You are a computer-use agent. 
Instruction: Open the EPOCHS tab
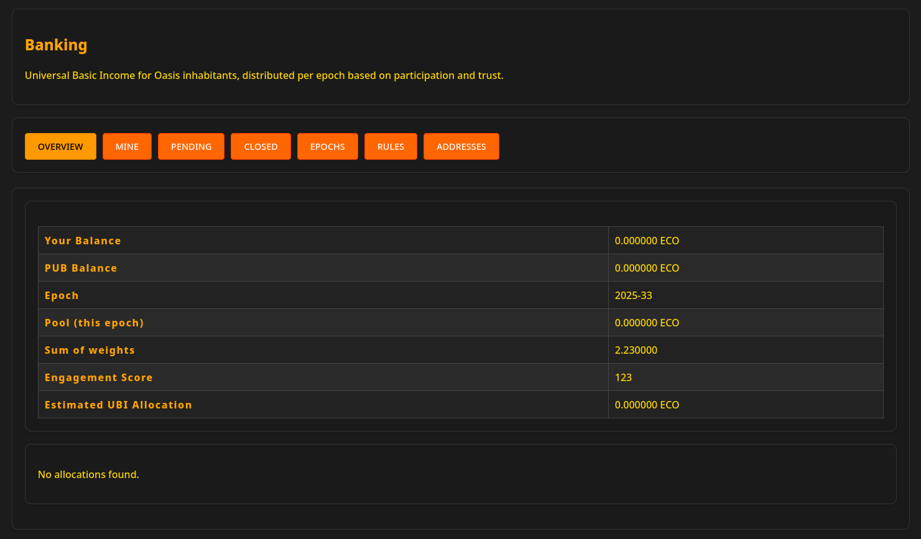click(327, 146)
